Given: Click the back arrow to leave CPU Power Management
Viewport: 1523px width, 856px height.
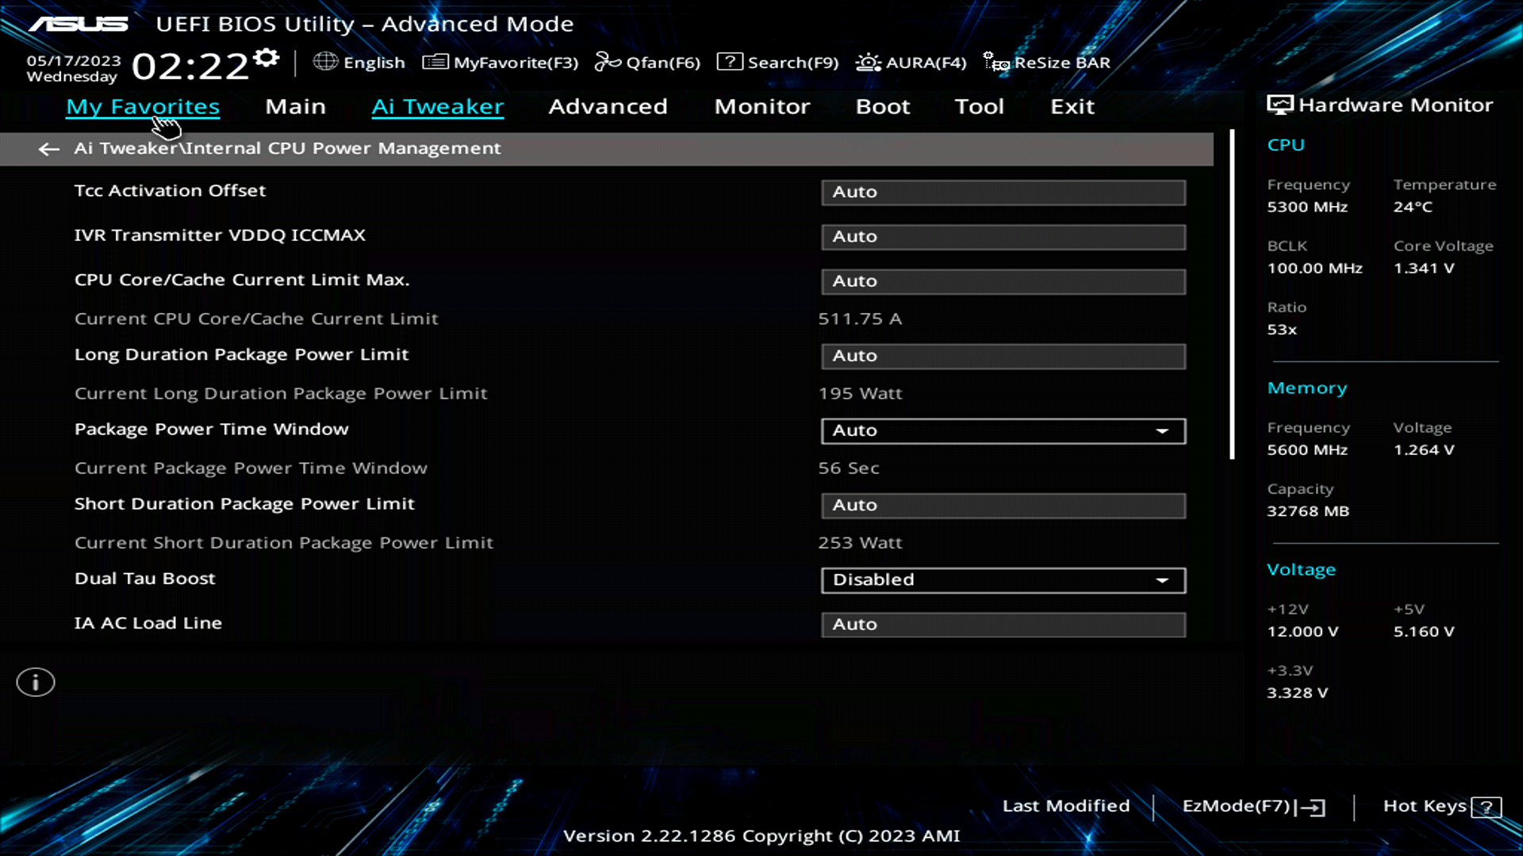Looking at the screenshot, I should coord(48,149).
